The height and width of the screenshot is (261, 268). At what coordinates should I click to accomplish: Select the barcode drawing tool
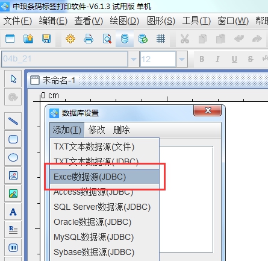(13, 248)
